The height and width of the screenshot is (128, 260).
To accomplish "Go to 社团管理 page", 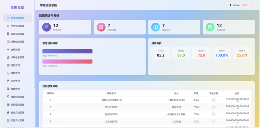I will (x=18, y=89).
